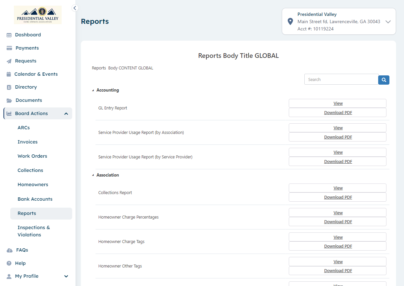
Task: Click the Dashboard grid icon
Action: [x=9, y=35]
